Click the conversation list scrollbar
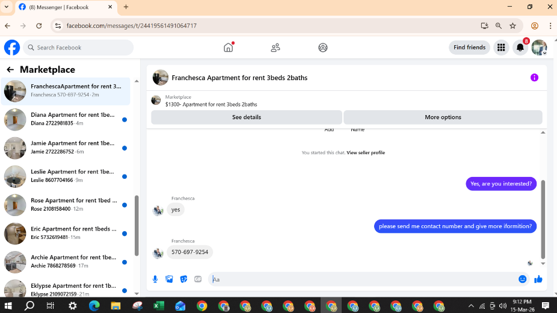 click(137, 225)
